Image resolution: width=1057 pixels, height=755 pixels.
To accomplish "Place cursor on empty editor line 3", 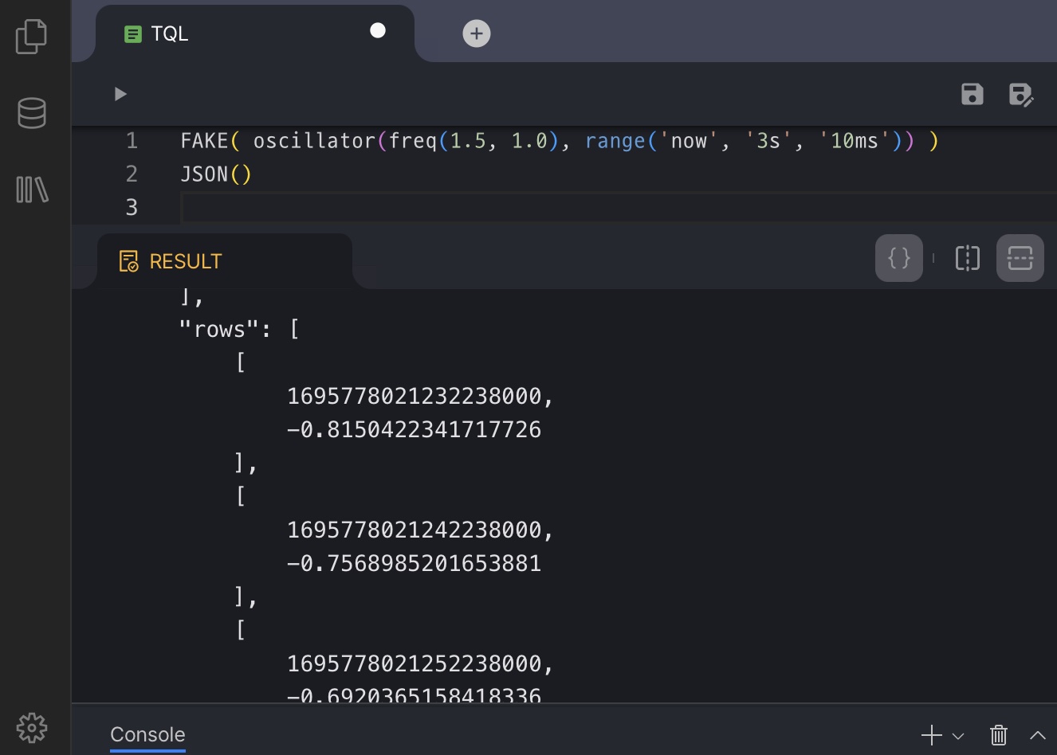I will (x=558, y=208).
